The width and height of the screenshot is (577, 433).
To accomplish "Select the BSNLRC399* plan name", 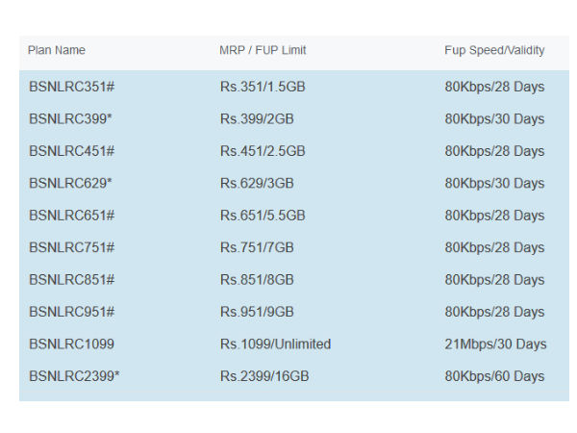I will (72, 119).
